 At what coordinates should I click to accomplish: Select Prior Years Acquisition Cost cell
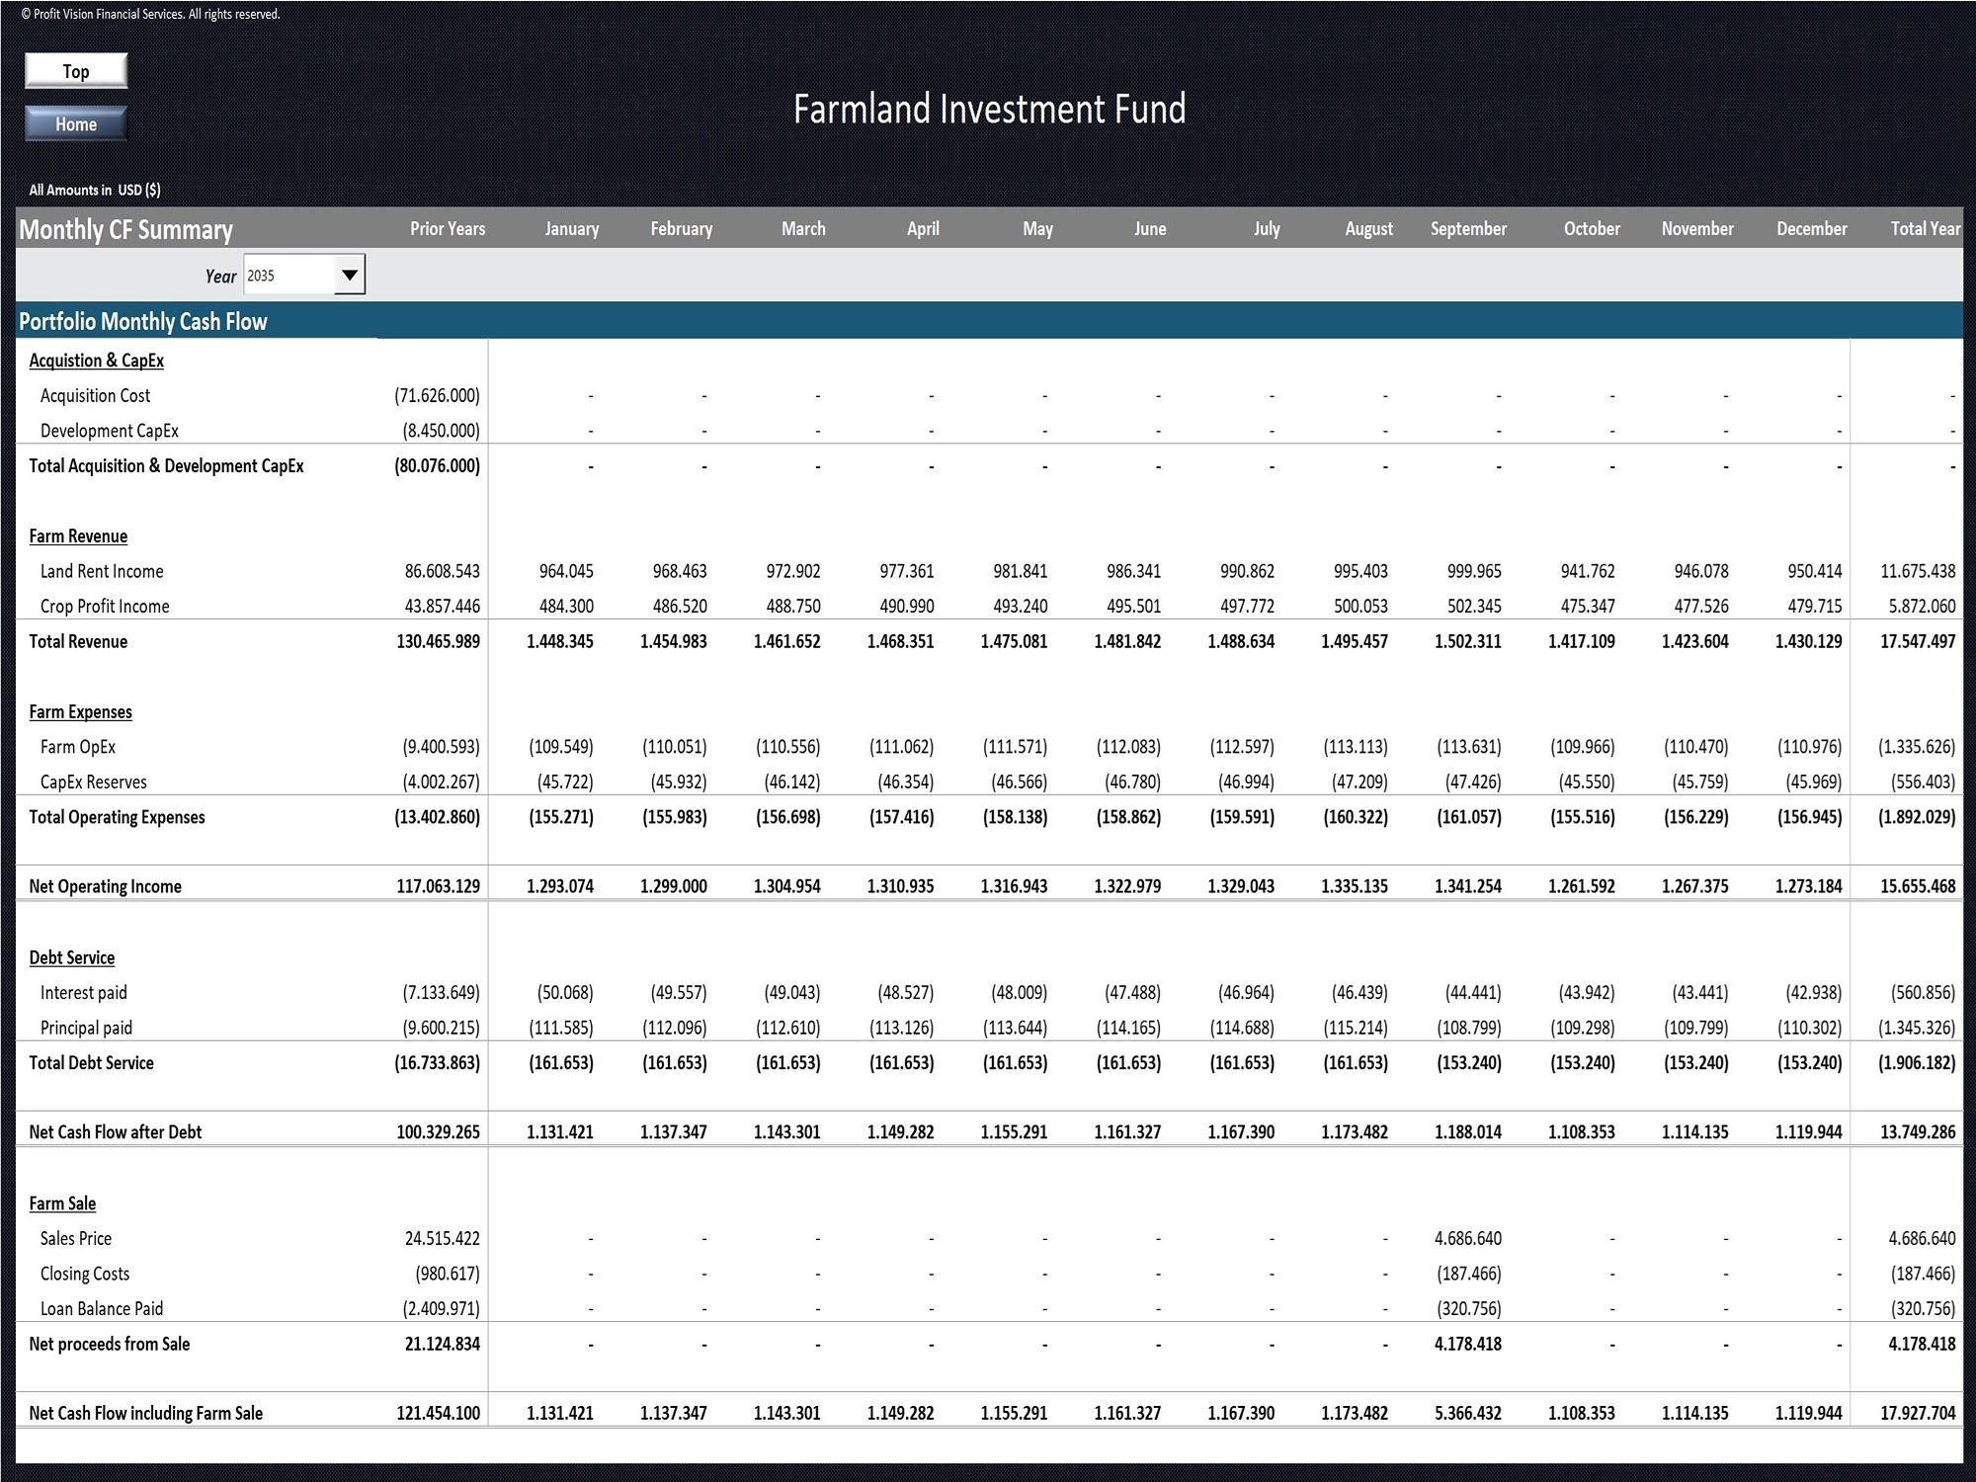437,395
